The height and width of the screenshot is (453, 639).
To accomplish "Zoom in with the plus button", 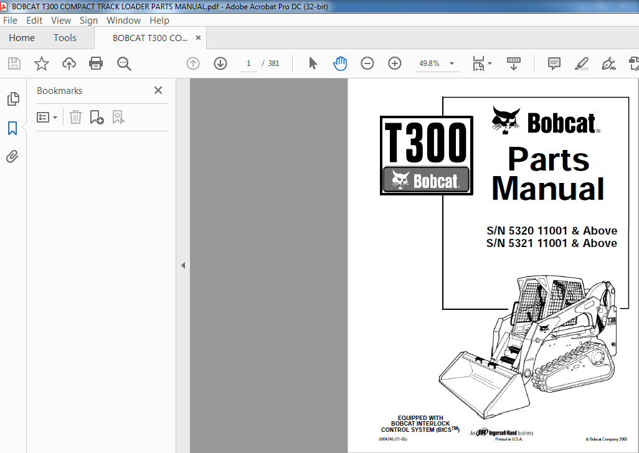I will point(394,63).
